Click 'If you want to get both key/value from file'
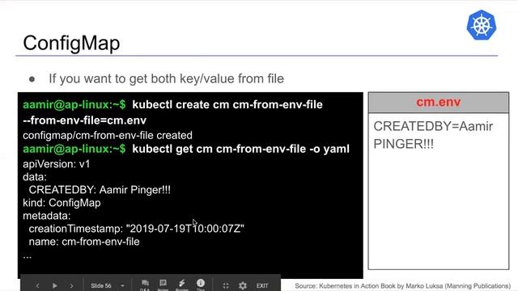Image resolution: width=518 pixels, height=291 pixels. 166,78
